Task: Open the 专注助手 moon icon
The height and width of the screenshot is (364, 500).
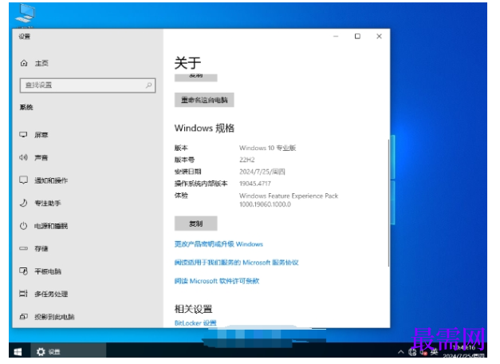Action: click(x=24, y=203)
